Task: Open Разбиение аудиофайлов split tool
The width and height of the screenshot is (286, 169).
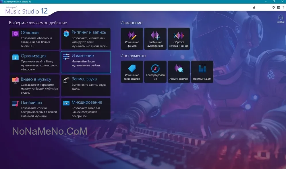Action: [x=155, y=39]
